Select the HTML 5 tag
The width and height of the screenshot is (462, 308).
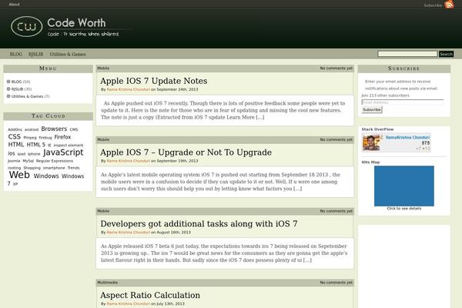[x=36, y=145]
